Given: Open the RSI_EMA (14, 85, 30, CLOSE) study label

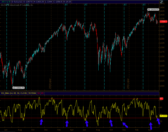Looking at the screenshot, I should pos(14,93).
